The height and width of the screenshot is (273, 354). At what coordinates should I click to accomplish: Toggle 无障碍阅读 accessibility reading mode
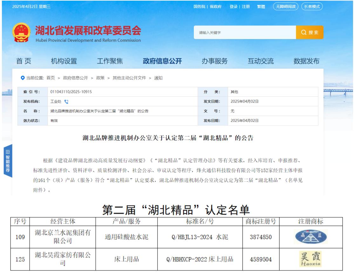[x=285, y=7]
